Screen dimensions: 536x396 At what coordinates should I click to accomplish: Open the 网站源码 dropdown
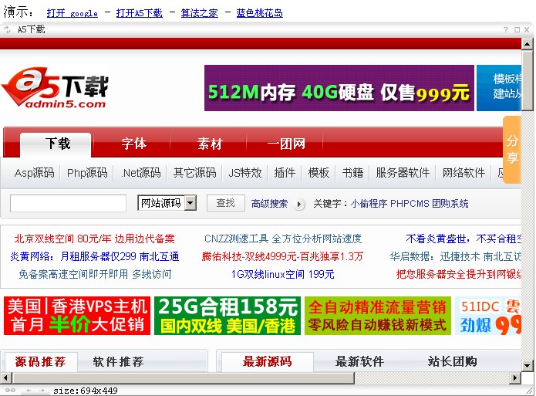[x=167, y=203]
